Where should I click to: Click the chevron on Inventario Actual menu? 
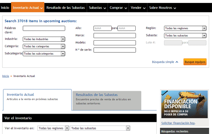[42, 8]
